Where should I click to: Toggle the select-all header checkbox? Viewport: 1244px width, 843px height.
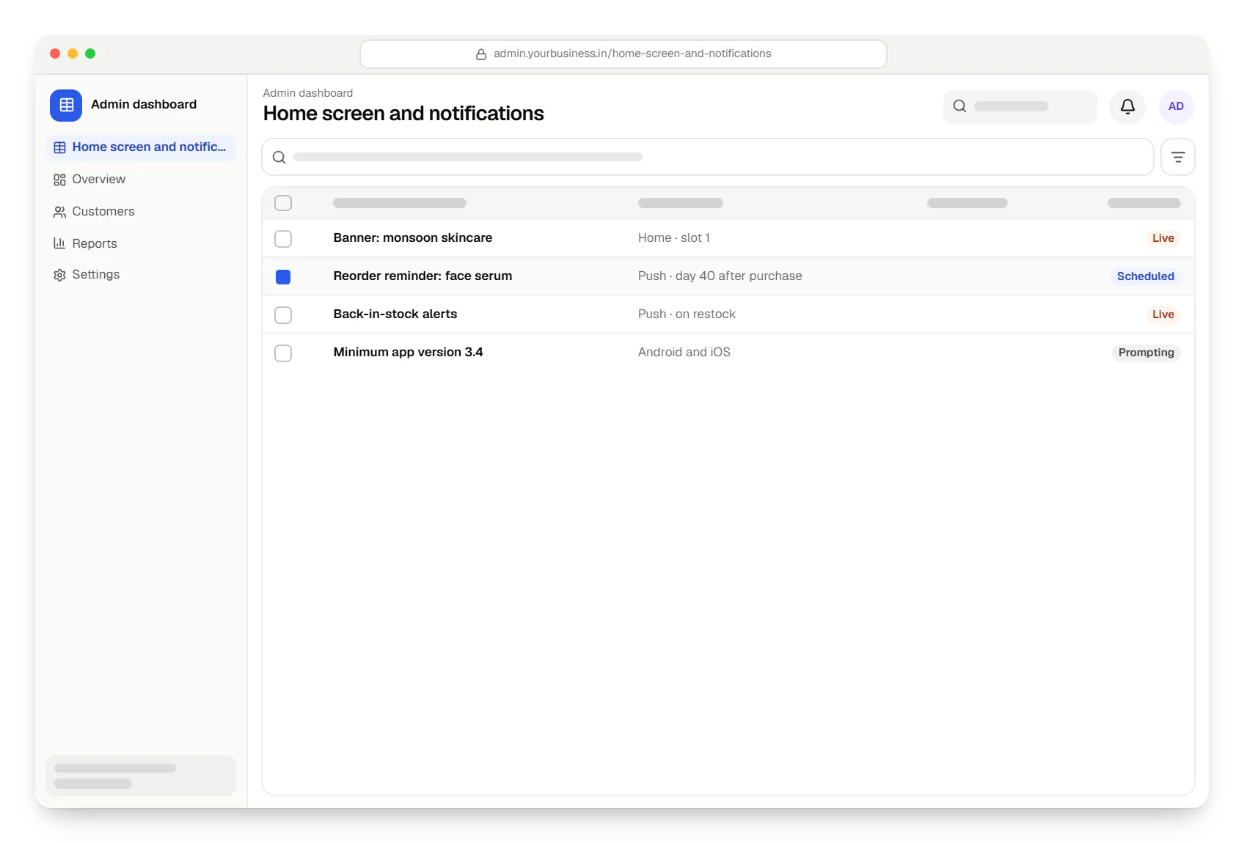(x=283, y=203)
